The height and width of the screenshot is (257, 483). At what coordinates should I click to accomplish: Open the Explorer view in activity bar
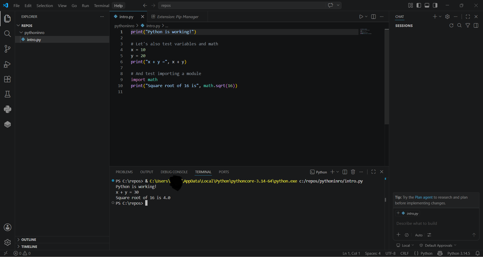8,18
